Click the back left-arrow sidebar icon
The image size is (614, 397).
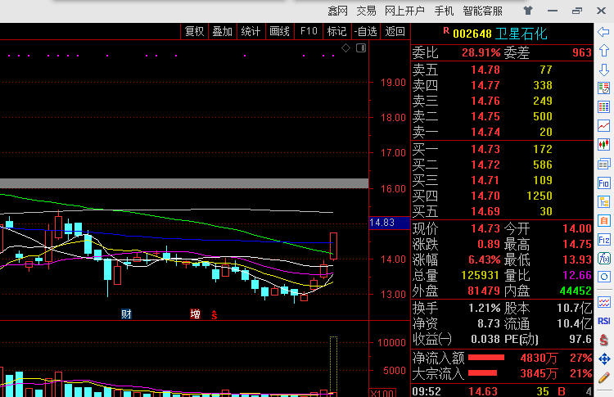(604, 32)
